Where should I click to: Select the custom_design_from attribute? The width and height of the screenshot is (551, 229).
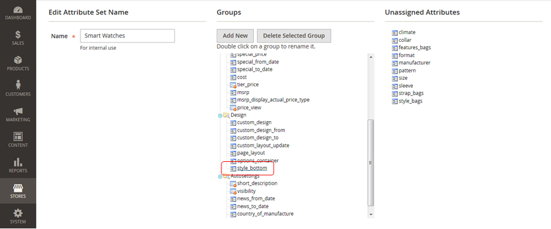click(x=260, y=130)
